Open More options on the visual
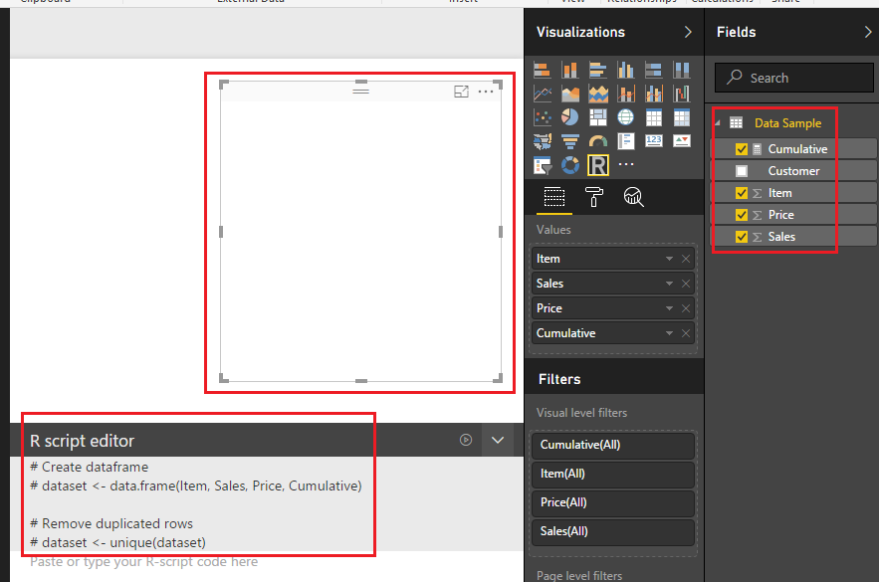Image resolution: width=879 pixels, height=582 pixels. click(x=486, y=92)
